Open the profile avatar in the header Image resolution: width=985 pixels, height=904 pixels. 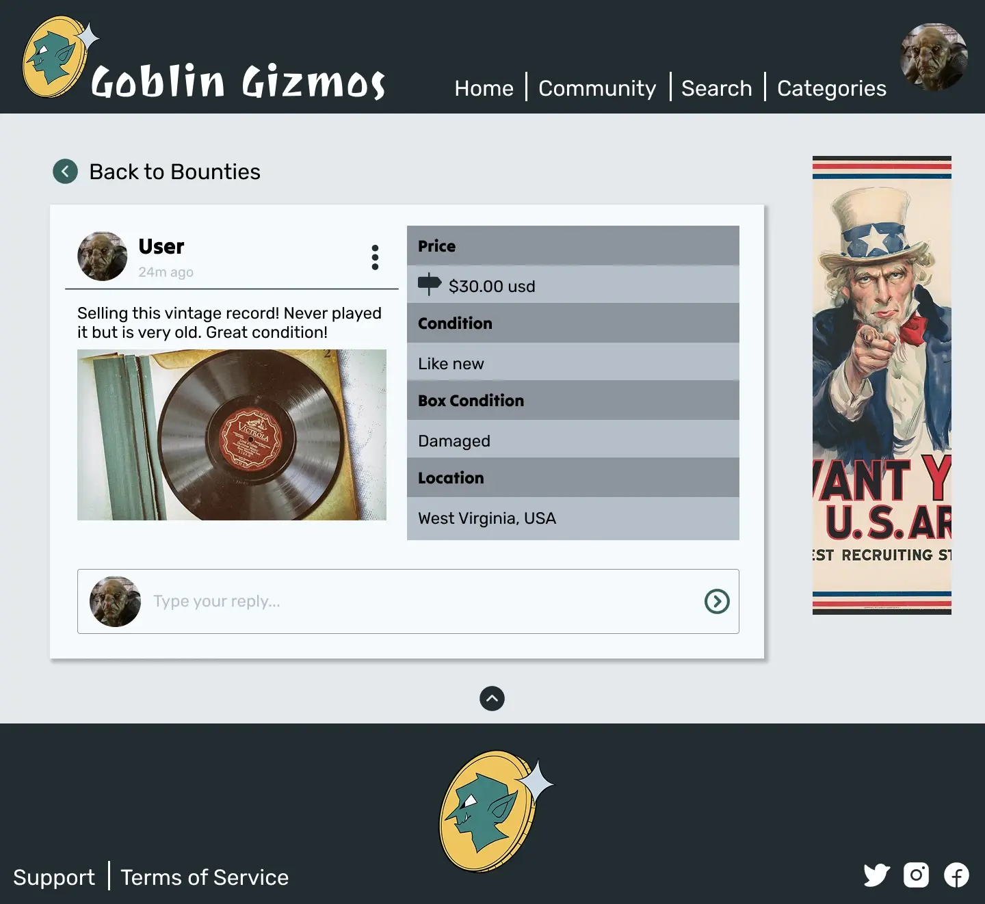(x=934, y=57)
